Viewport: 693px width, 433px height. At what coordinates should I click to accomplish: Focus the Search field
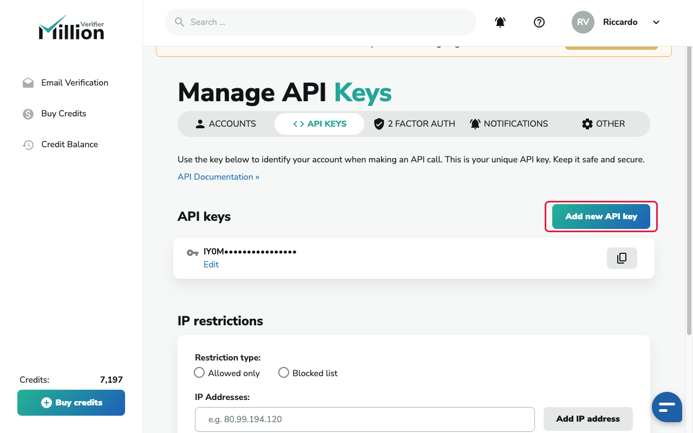click(321, 22)
